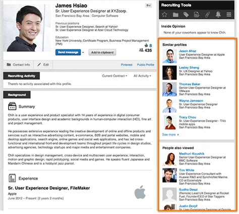Click 'San Francisco Bay Area' under James Hsiao
This screenshot has height=214, width=239.
(73, 16)
